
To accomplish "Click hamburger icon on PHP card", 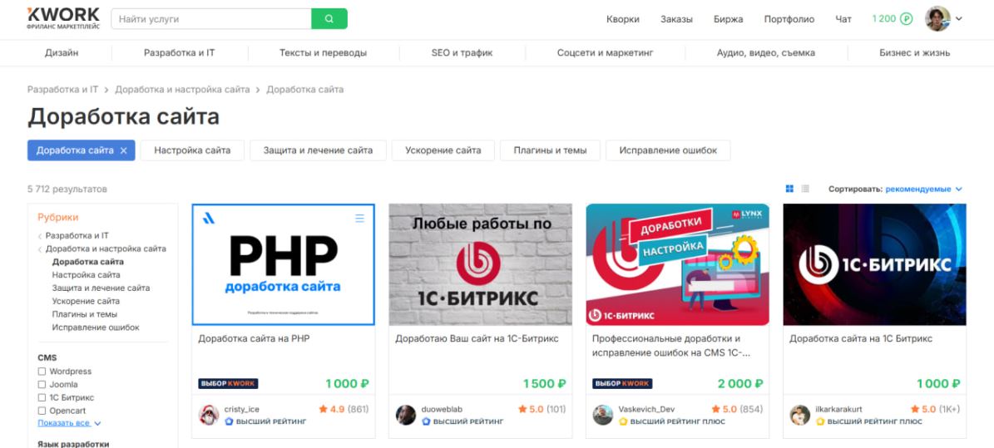I will point(359,218).
